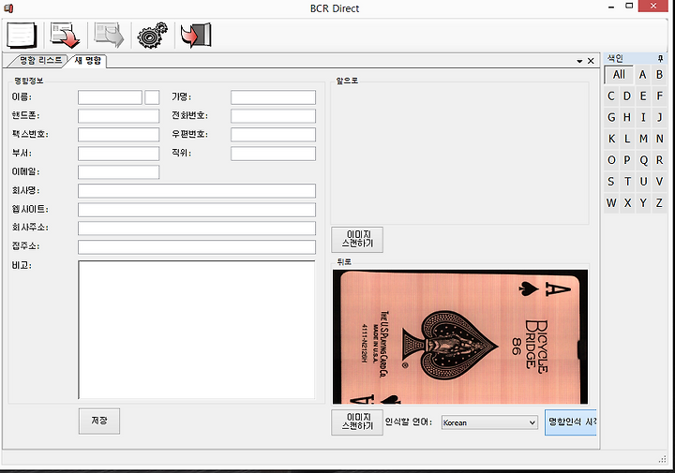
Task: Click 이미지 스캔하기 under the front panel
Action: pyautogui.click(x=357, y=239)
